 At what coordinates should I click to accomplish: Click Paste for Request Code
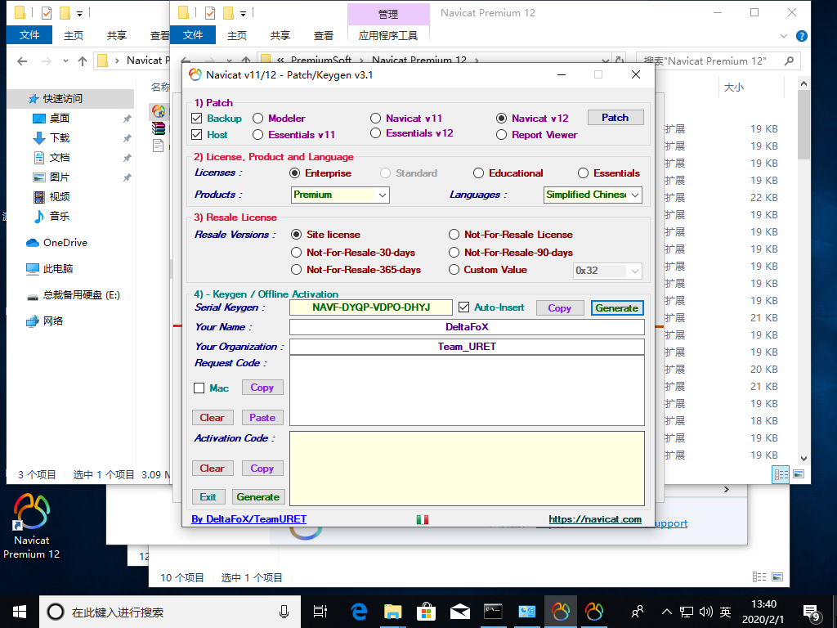[x=262, y=418]
